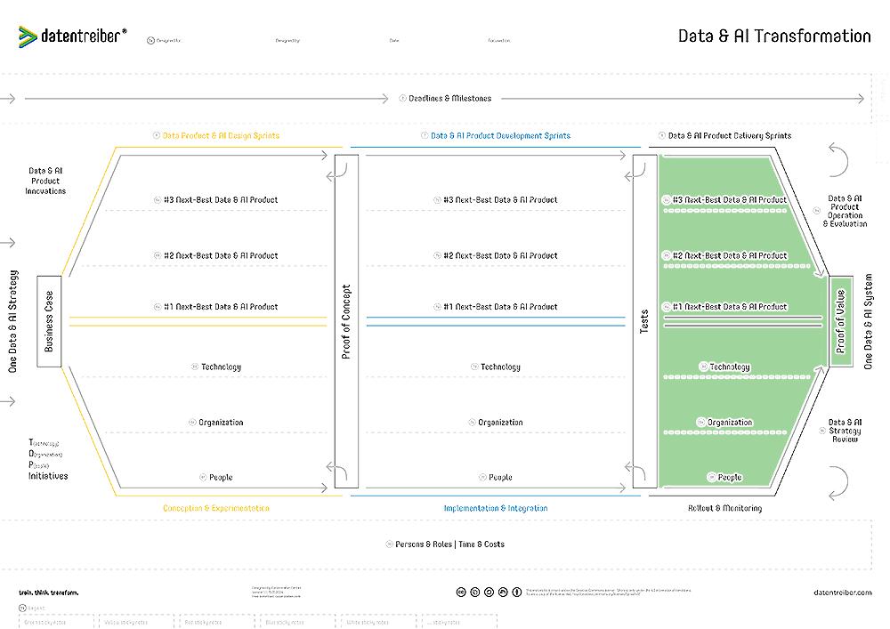Click the circle icon before Data & AI Product Delivery Sprints
Viewport: 890px width, 629px height.
(662, 135)
